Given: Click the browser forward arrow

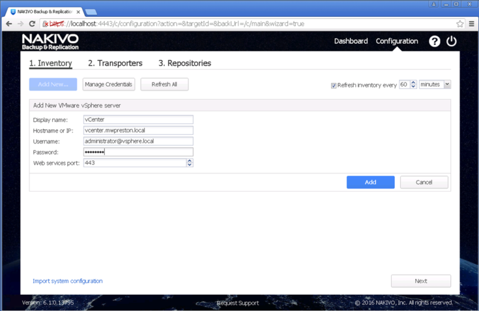Looking at the screenshot, I should 21,24.
